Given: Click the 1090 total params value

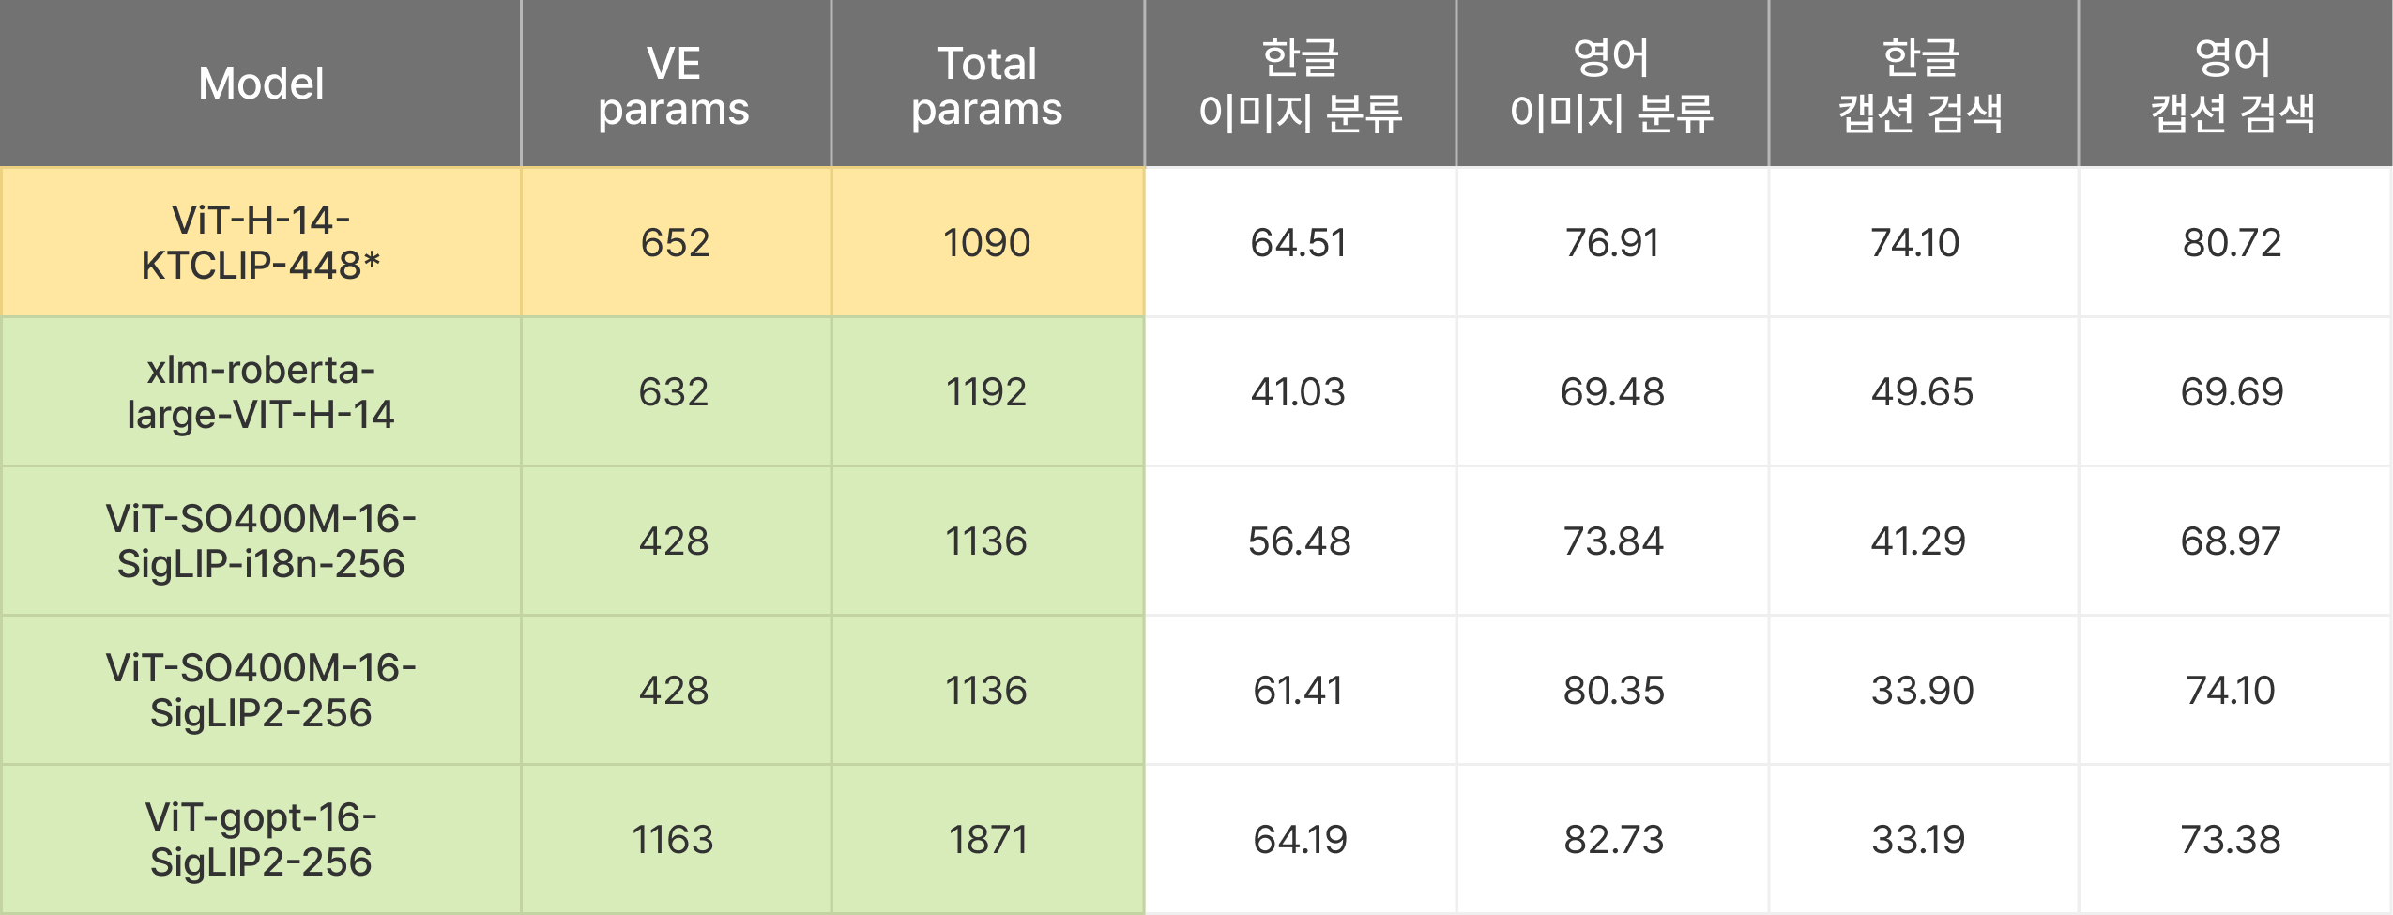Looking at the screenshot, I should (987, 242).
